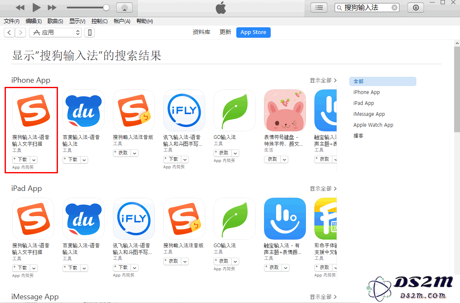Open 表情符号键盘 rabbit icon
This screenshot has width=460, height=303.
(x=285, y=110)
